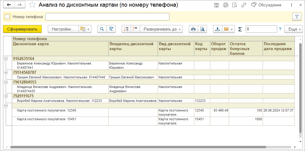
Task: Click the Оборот продаж column header
Action: coord(219,48)
